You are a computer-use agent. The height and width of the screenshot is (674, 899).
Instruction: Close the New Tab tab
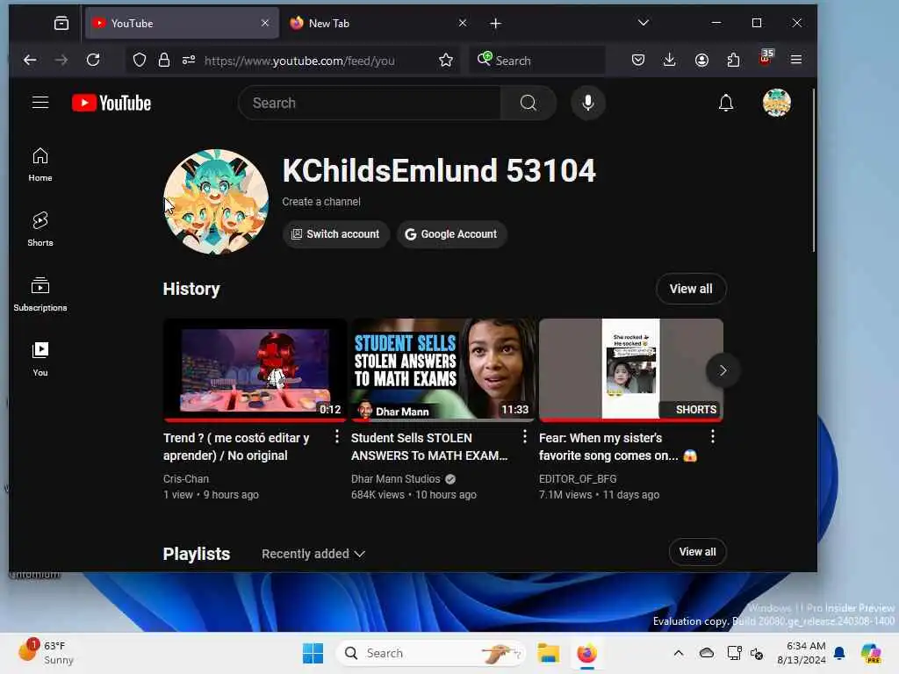click(x=462, y=23)
